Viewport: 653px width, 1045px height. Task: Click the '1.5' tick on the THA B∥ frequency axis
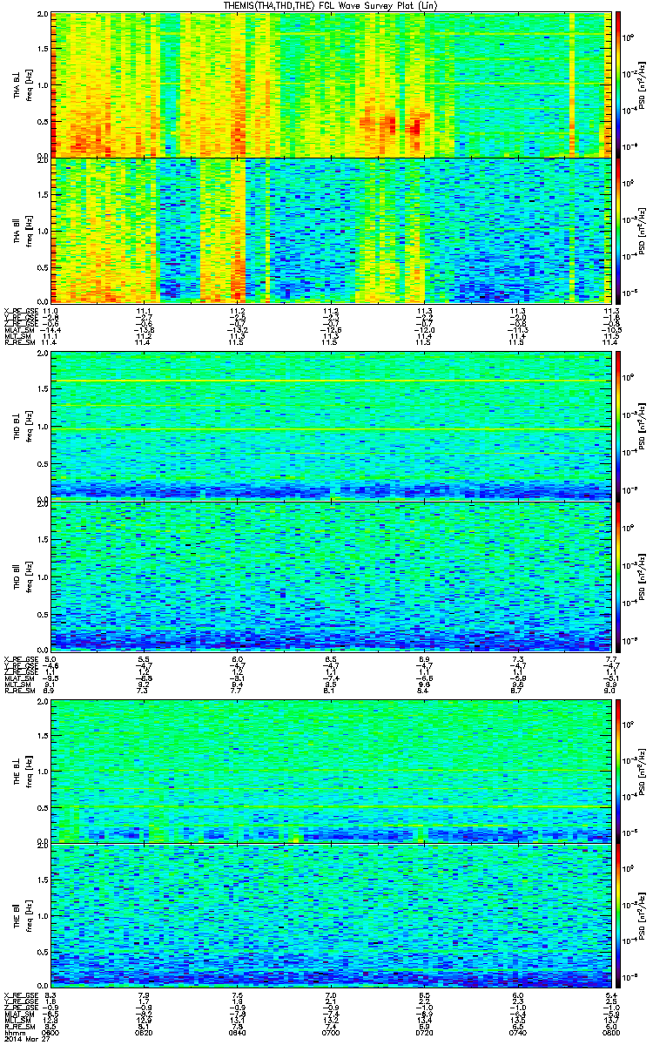43,194
